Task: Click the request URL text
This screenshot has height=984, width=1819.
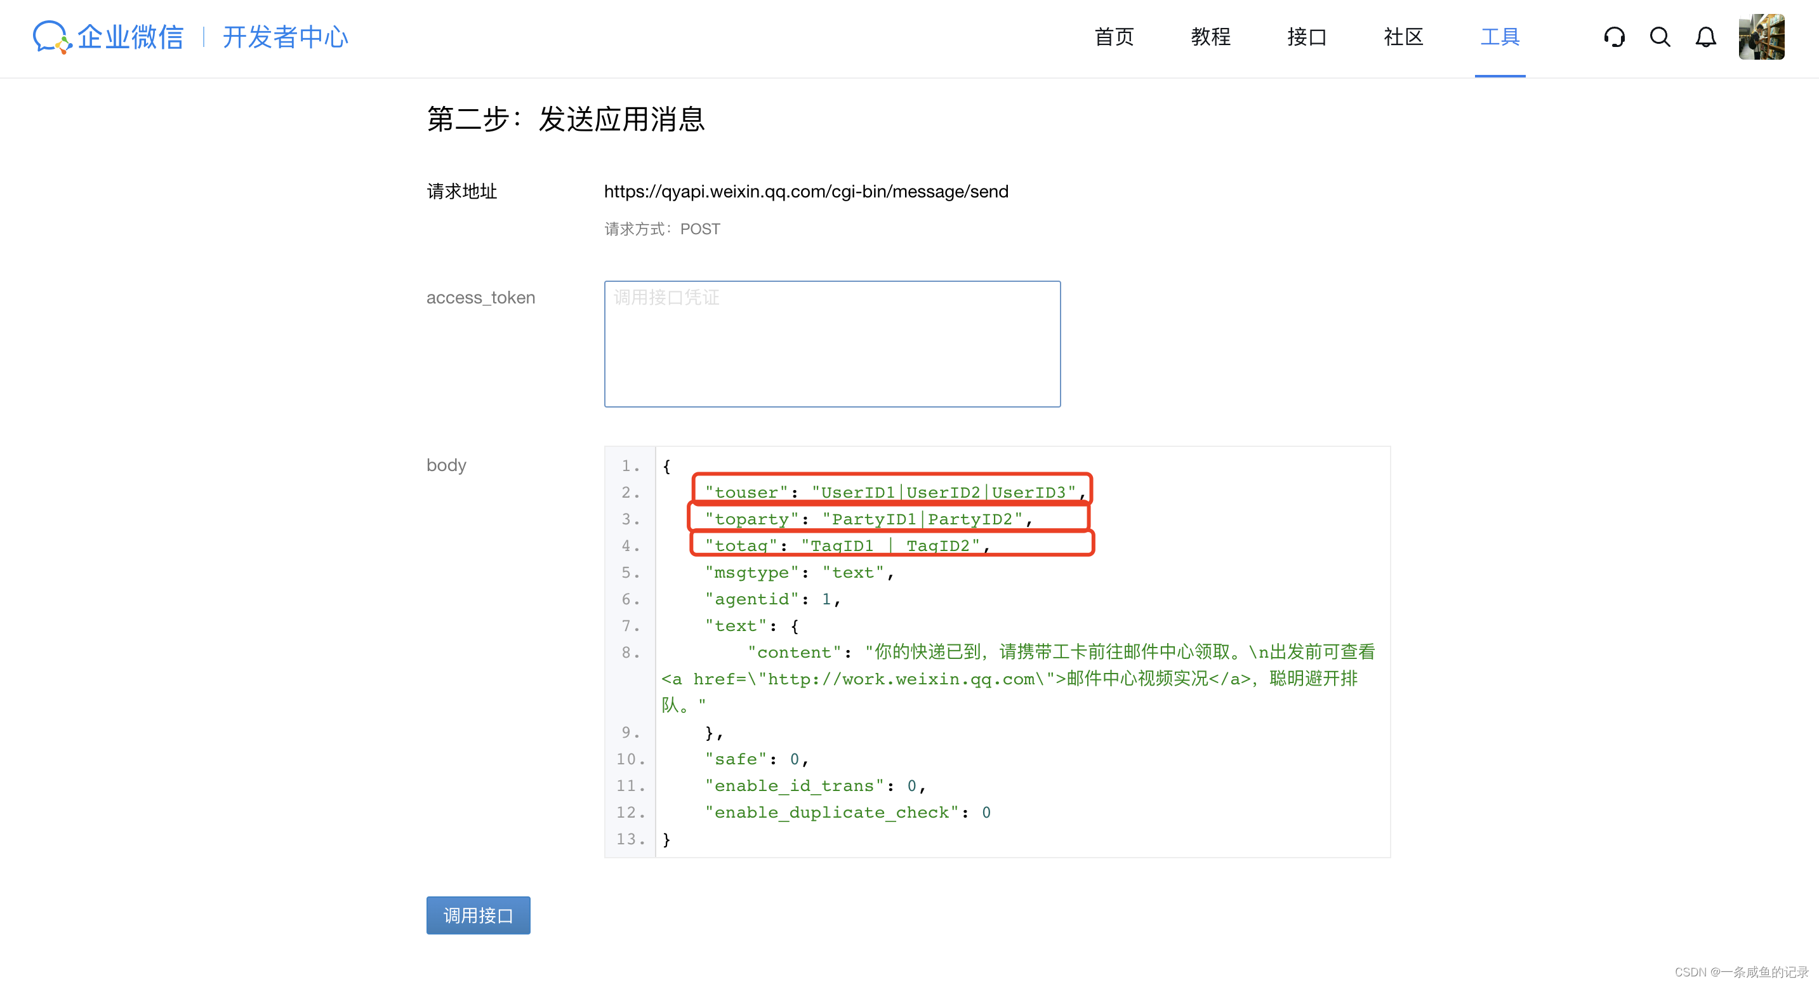Action: click(805, 192)
